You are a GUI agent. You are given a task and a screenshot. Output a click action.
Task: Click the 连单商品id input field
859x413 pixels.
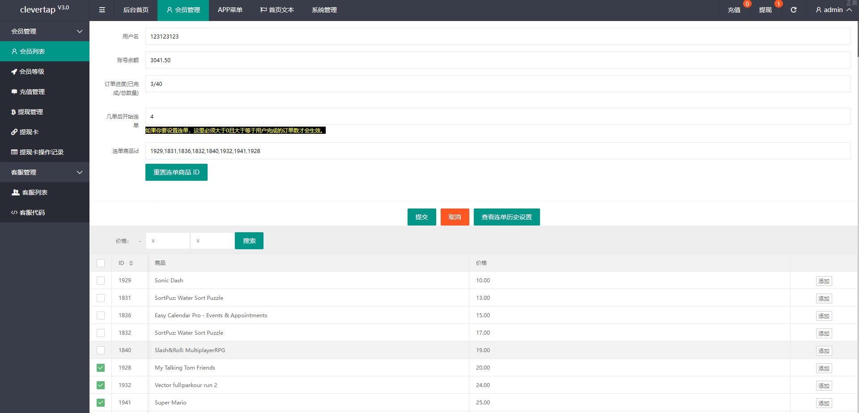coord(498,151)
